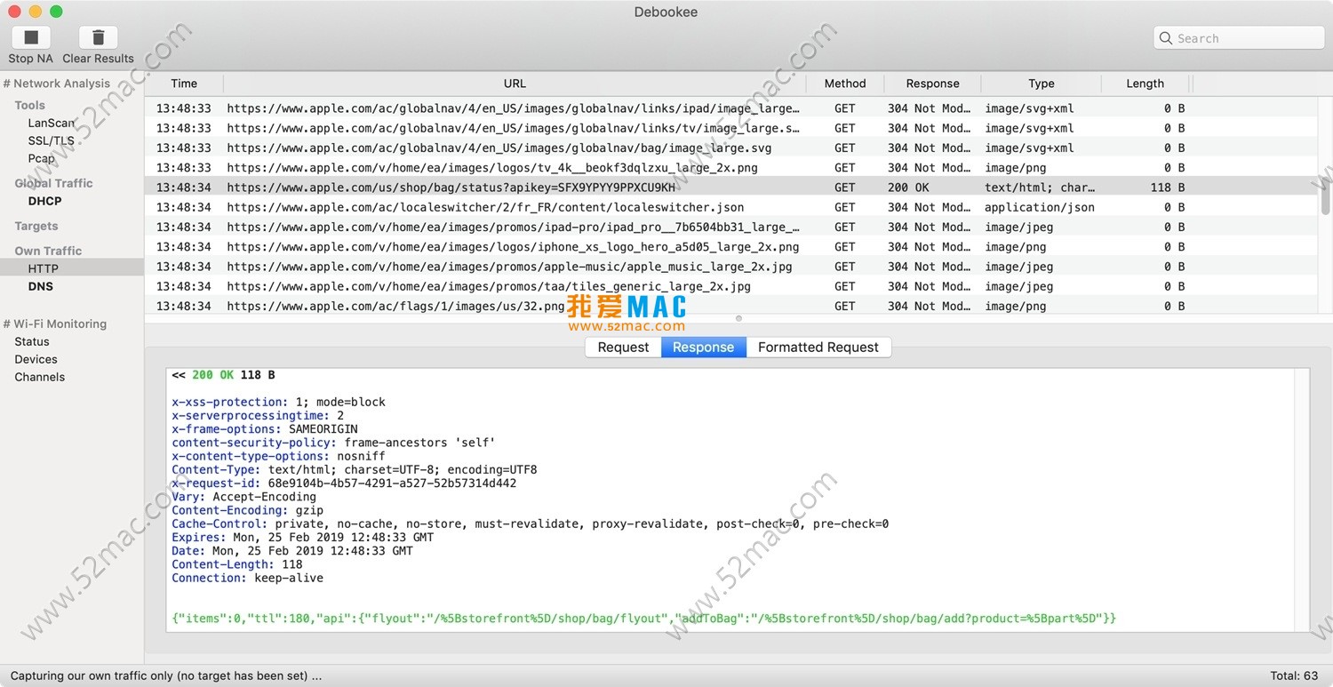Click the content-security-policy header line
The height and width of the screenshot is (687, 1333).
click(x=333, y=443)
